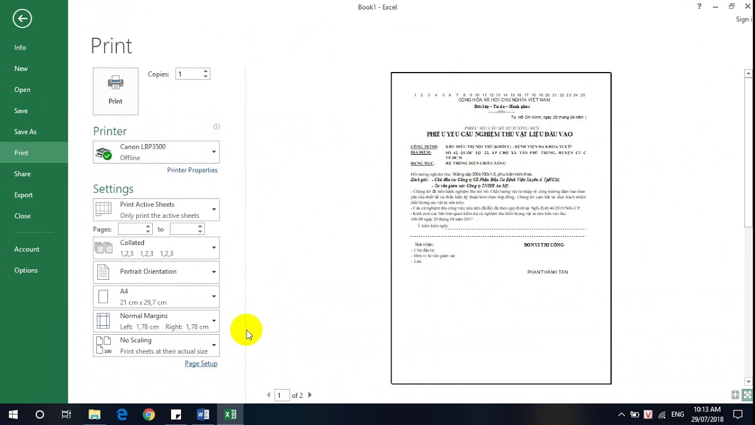The width and height of the screenshot is (755, 425).
Task: Open A4 paper size dropdown
Action: [x=156, y=296]
